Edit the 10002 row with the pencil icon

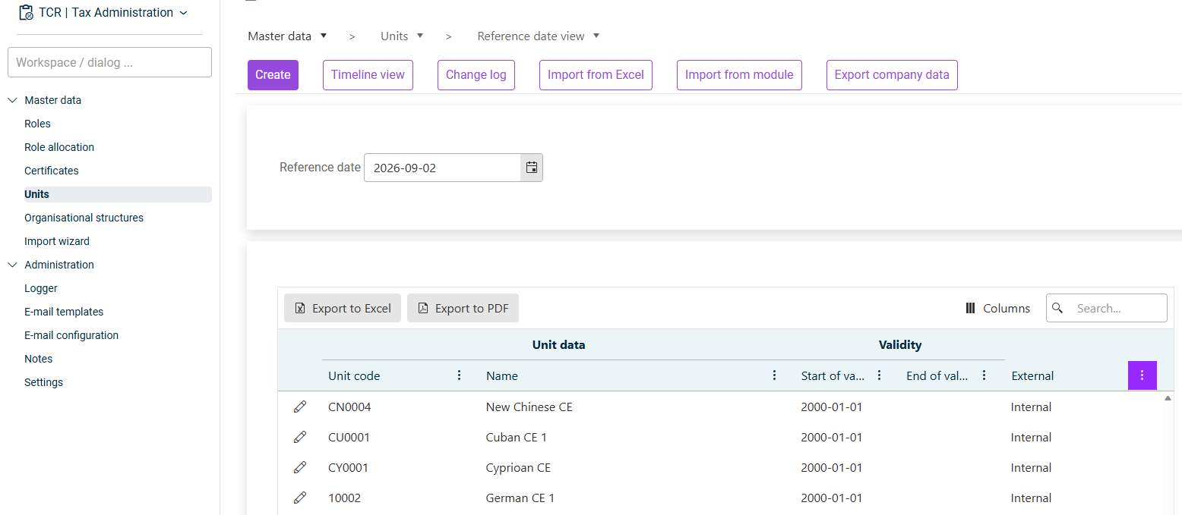(x=300, y=498)
